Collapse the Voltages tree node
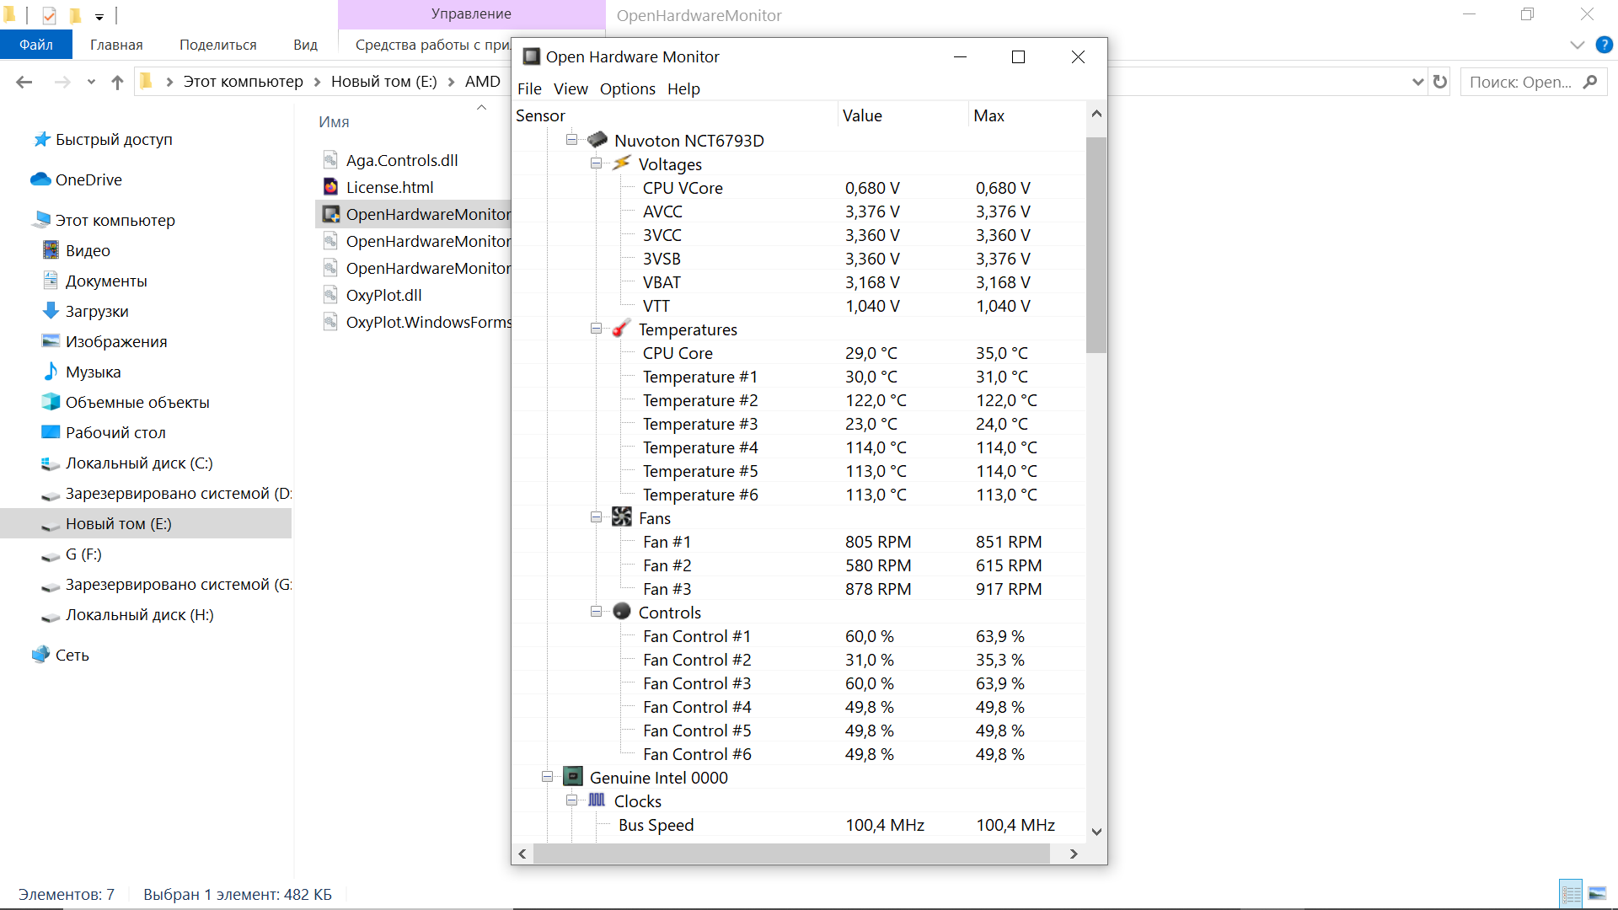 tap(596, 163)
